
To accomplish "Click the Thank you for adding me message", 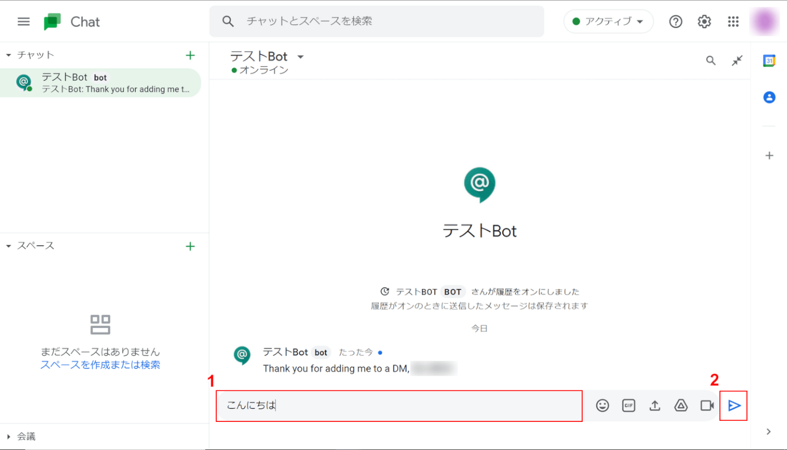I will (x=336, y=369).
